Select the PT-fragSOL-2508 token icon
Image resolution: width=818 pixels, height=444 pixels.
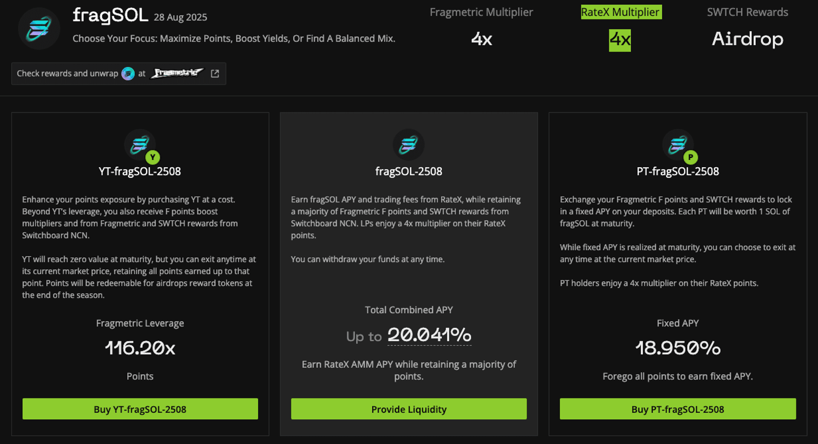coord(678,145)
